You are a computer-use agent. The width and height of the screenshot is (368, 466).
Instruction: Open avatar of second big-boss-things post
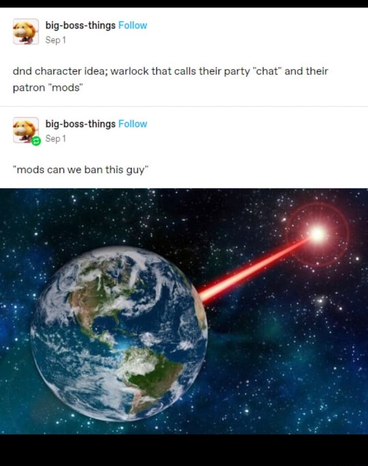click(x=26, y=130)
